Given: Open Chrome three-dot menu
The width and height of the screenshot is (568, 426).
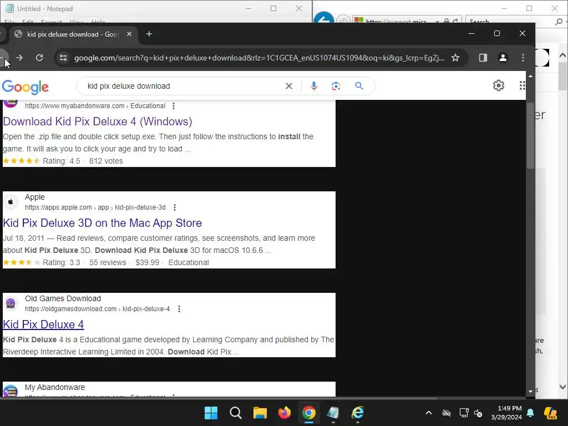Looking at the screenshot, I should (x=523, y=58).
